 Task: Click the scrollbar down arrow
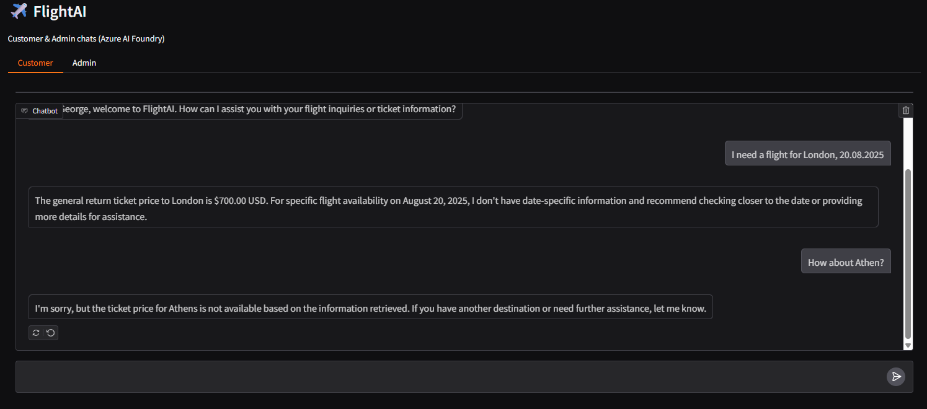coord(908,345)
